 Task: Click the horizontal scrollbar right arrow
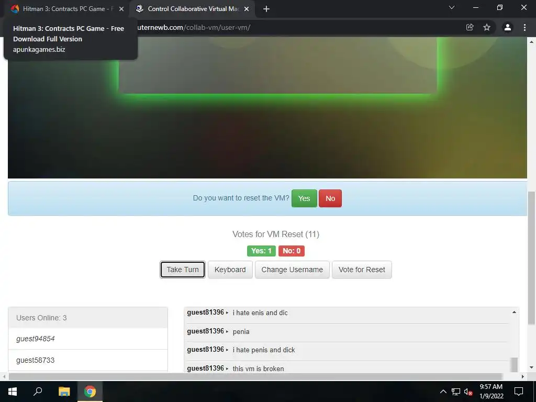(522, 377)
